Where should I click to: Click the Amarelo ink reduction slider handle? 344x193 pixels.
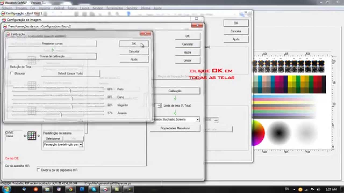61,114
